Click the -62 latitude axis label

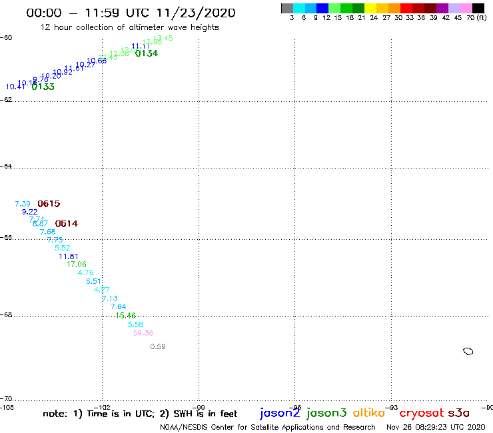(x=6, y=100)
